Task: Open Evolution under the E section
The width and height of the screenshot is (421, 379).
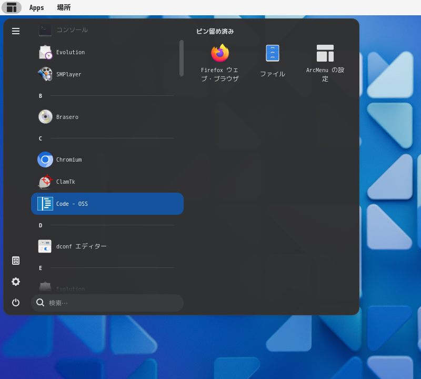Action: tap(107, 287)
